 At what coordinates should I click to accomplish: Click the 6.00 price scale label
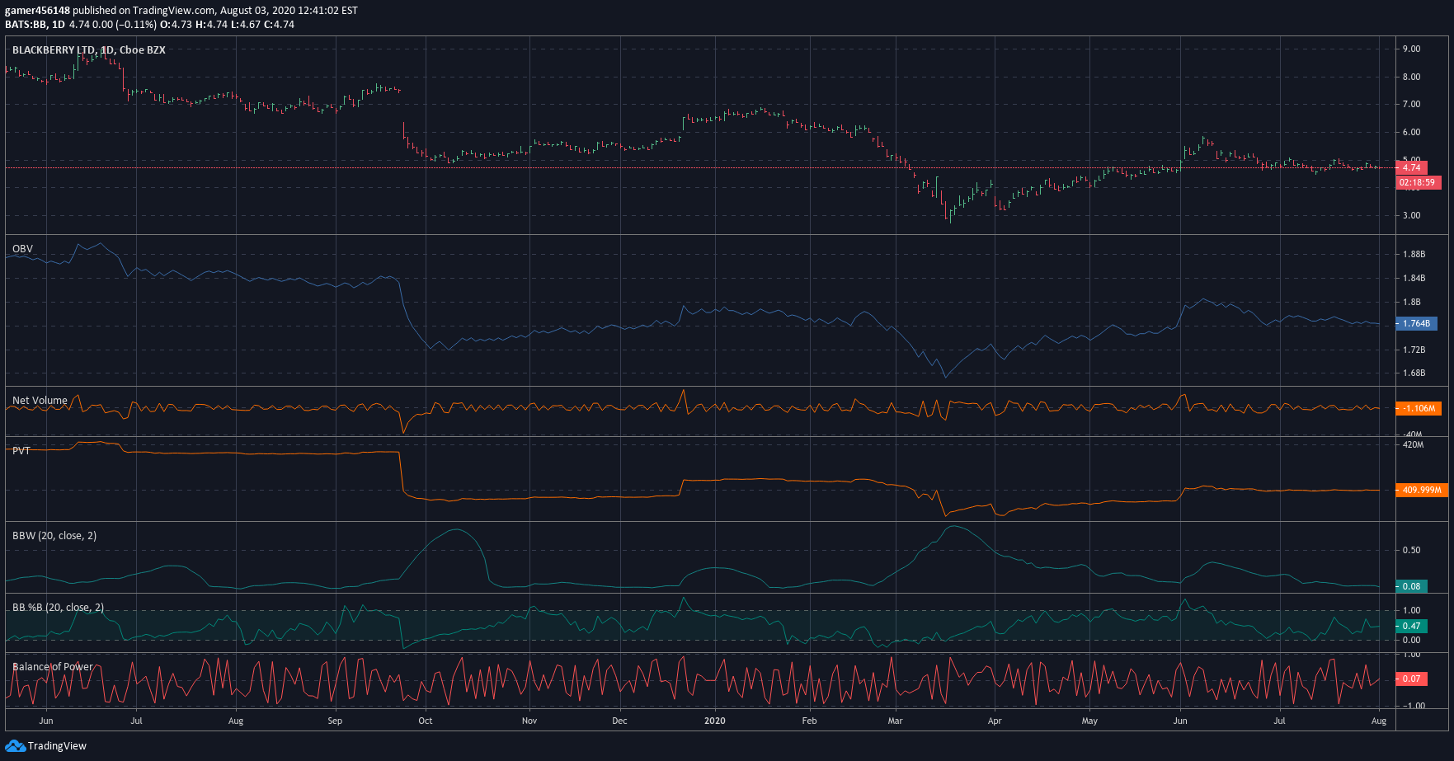(1412, 133)
